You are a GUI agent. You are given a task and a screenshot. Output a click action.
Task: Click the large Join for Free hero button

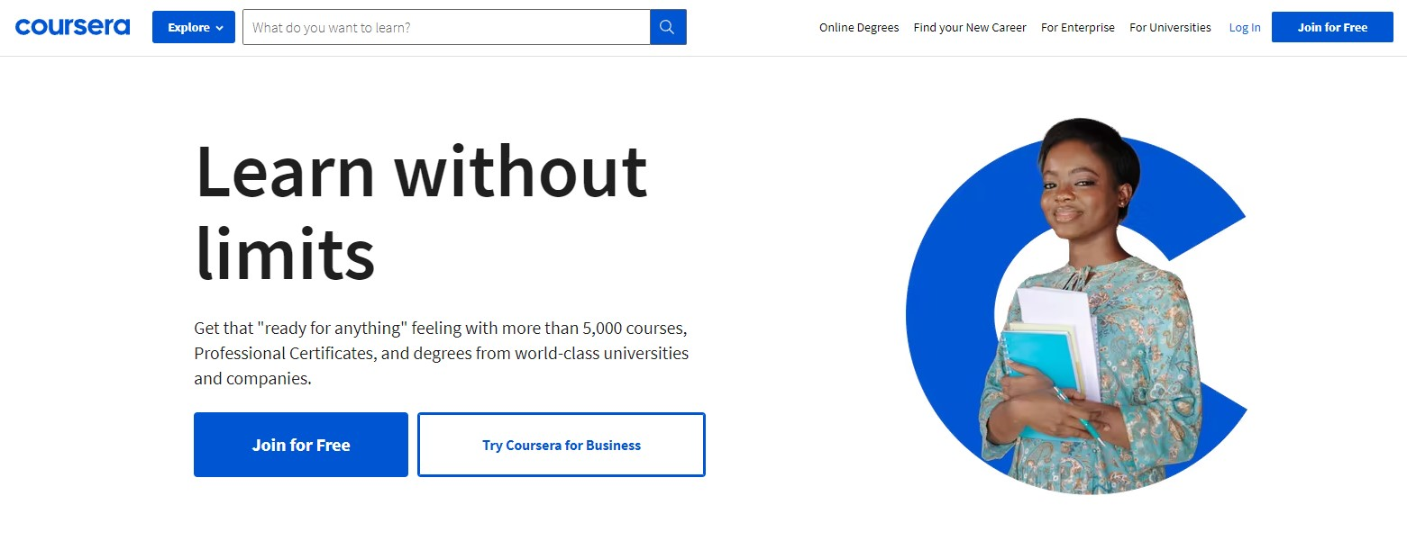301,445
